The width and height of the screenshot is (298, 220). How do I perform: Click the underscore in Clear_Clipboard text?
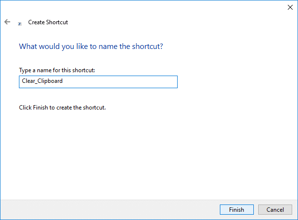point(37,82)
